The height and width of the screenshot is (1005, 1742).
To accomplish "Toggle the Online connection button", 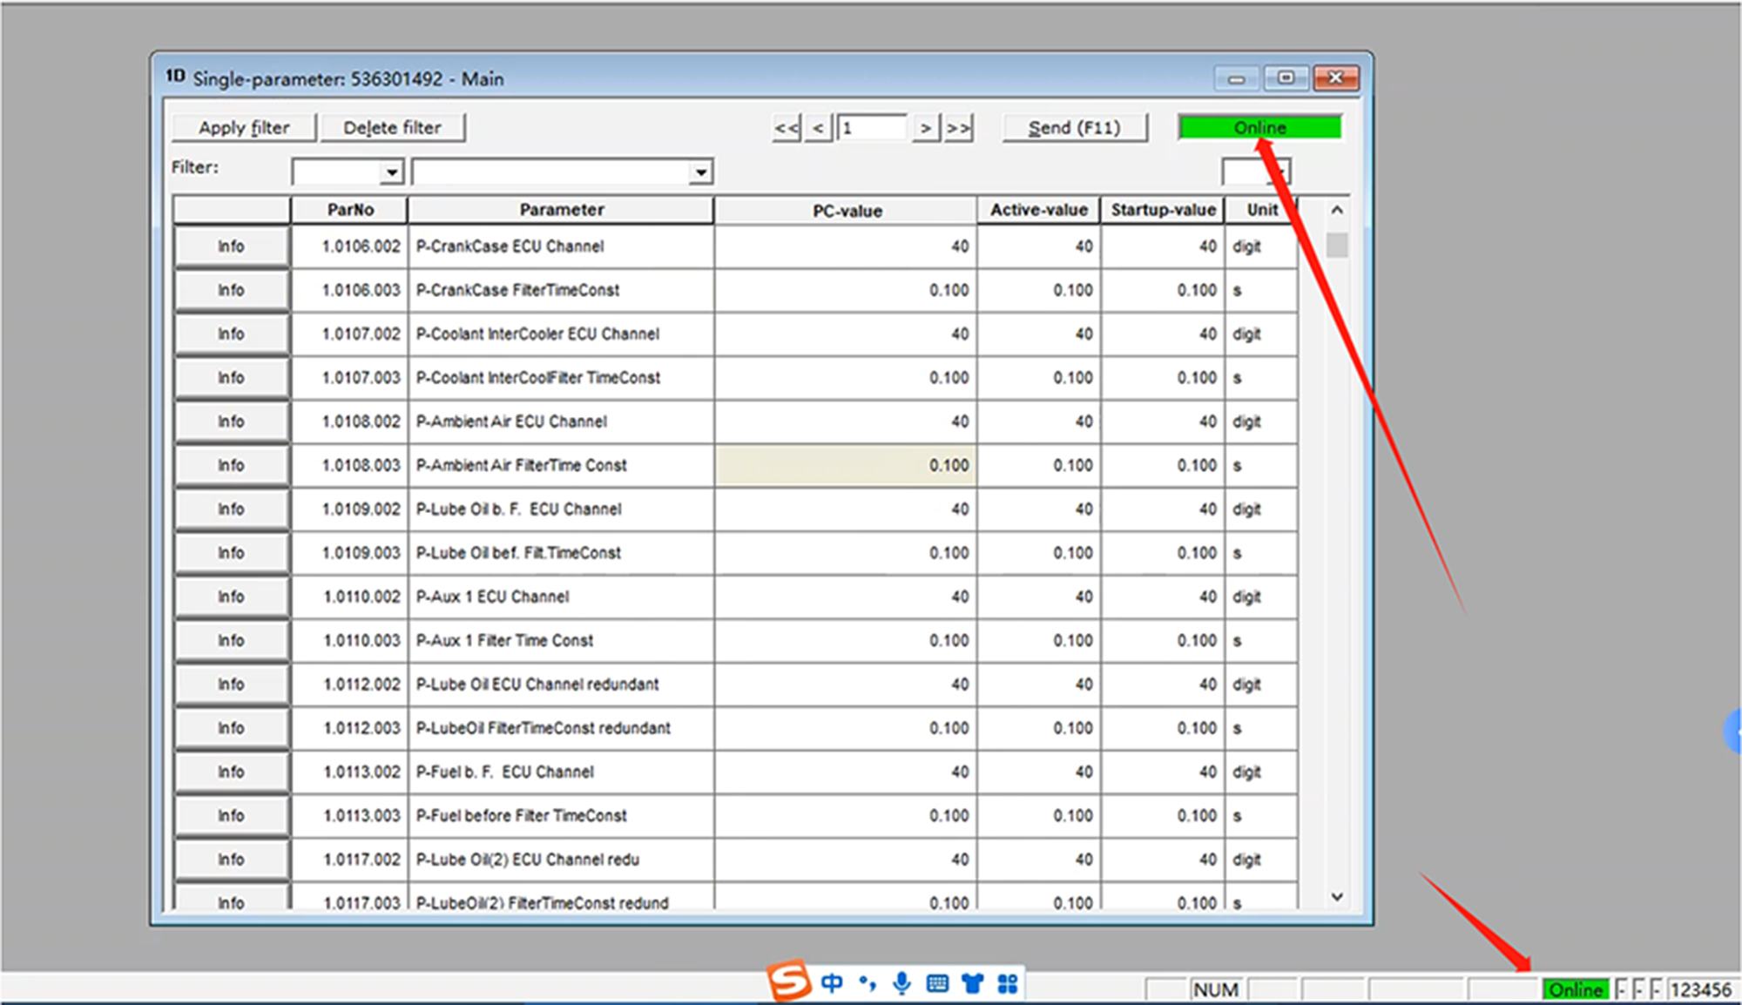I will coord(1259,127).
